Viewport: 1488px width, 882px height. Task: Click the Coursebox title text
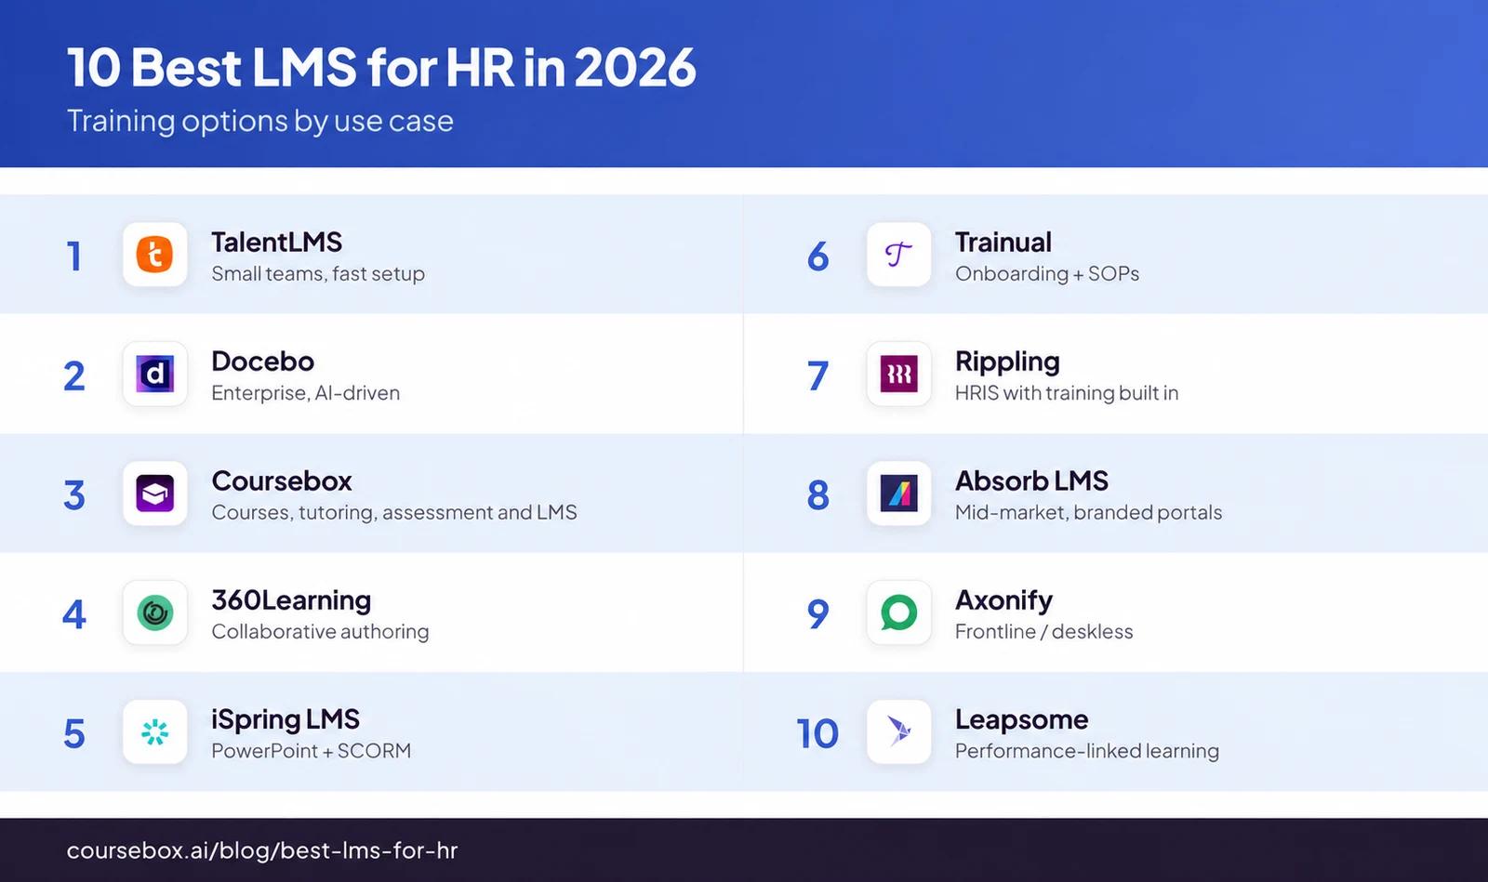[282, 481]
